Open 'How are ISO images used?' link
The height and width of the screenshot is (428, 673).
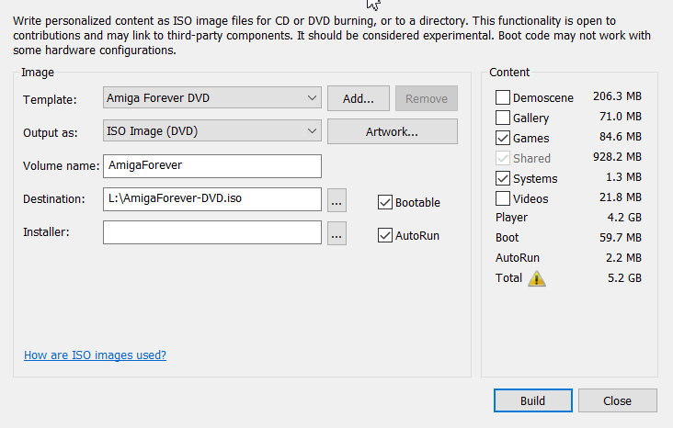point(95,355)
